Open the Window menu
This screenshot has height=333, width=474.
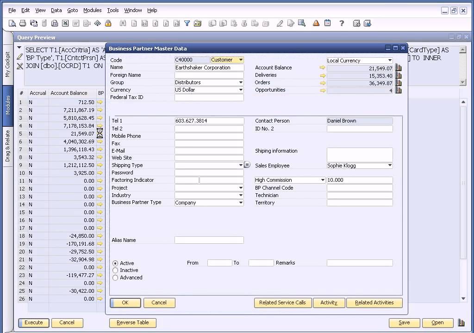pos(133,10)
